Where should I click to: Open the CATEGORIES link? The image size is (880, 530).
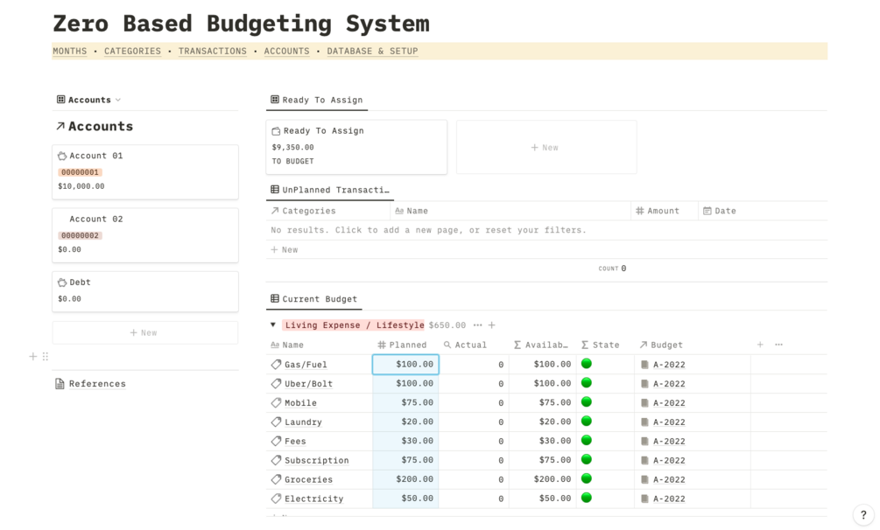click(x=132, y=51)
